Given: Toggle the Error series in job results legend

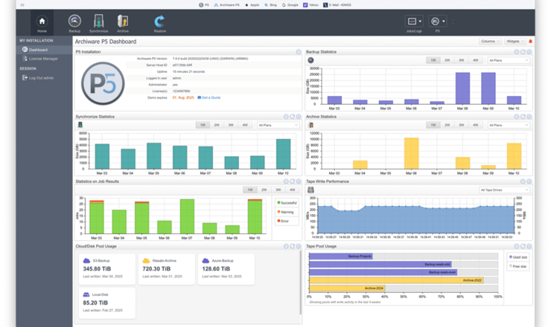Looking at the screenshot, I should click(283, 220).
